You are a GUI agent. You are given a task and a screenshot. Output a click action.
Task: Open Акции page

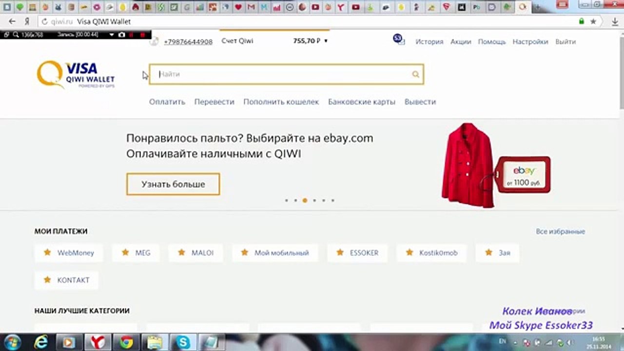(461, 42)
